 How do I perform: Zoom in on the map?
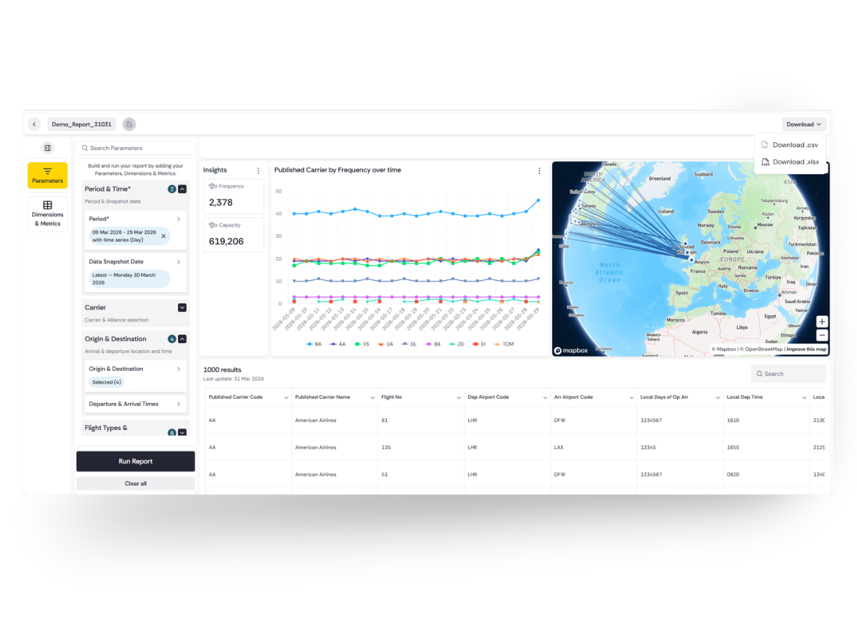pos(822,322)
